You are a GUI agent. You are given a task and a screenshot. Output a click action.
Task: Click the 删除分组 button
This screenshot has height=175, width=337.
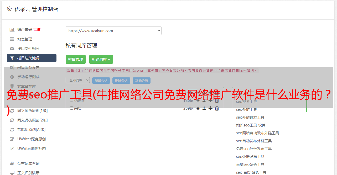[x=121, y=81]
